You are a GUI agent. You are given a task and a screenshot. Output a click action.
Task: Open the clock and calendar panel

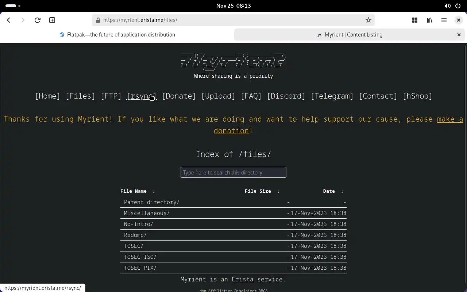tap(233, 6)
